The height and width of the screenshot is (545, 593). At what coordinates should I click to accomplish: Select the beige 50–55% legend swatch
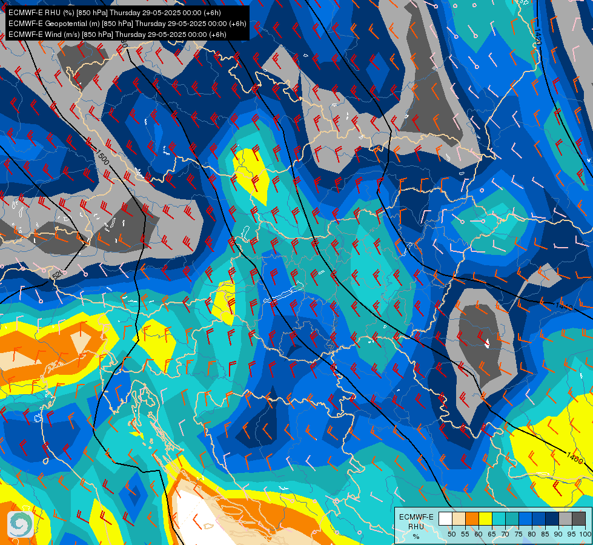459,518
